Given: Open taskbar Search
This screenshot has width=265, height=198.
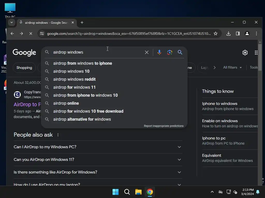Looking at the screenshot, I should pos(127,192).
